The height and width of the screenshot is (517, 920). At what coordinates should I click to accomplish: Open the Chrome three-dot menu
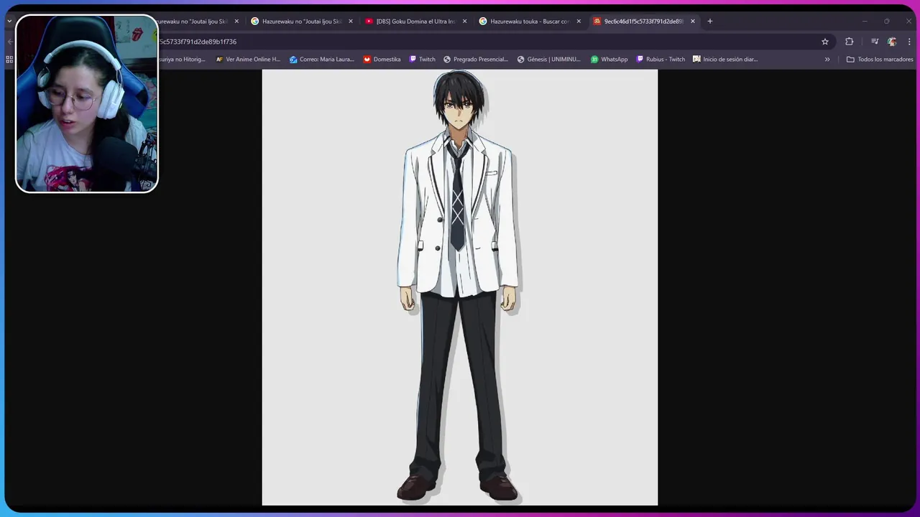point(909,42)
